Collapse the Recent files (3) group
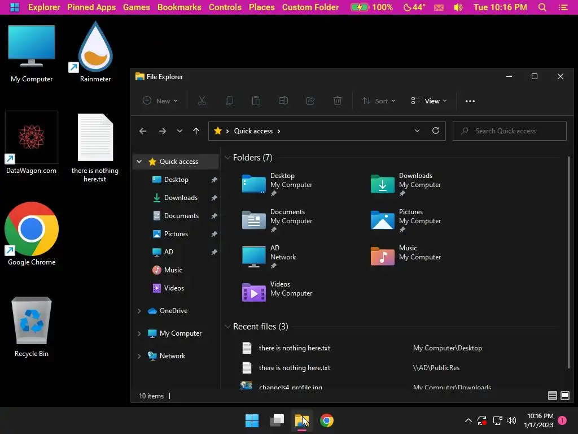The width and height of the screenshot is (578, 434). (227, 327)
